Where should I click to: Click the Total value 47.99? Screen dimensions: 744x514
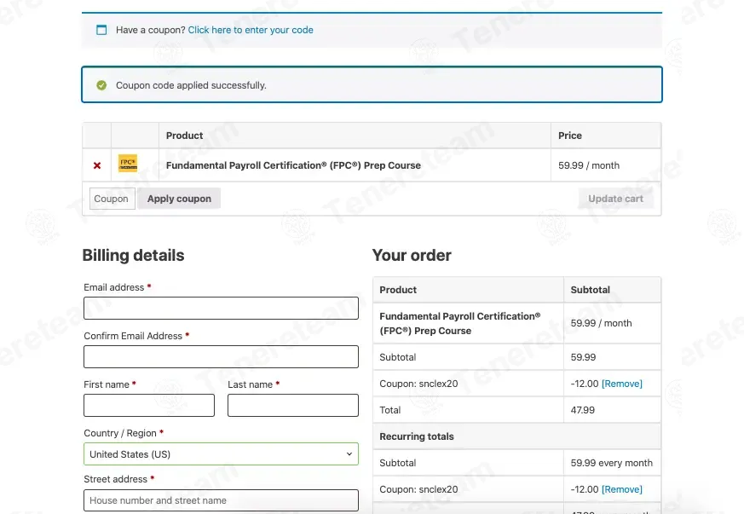point(582,410)
